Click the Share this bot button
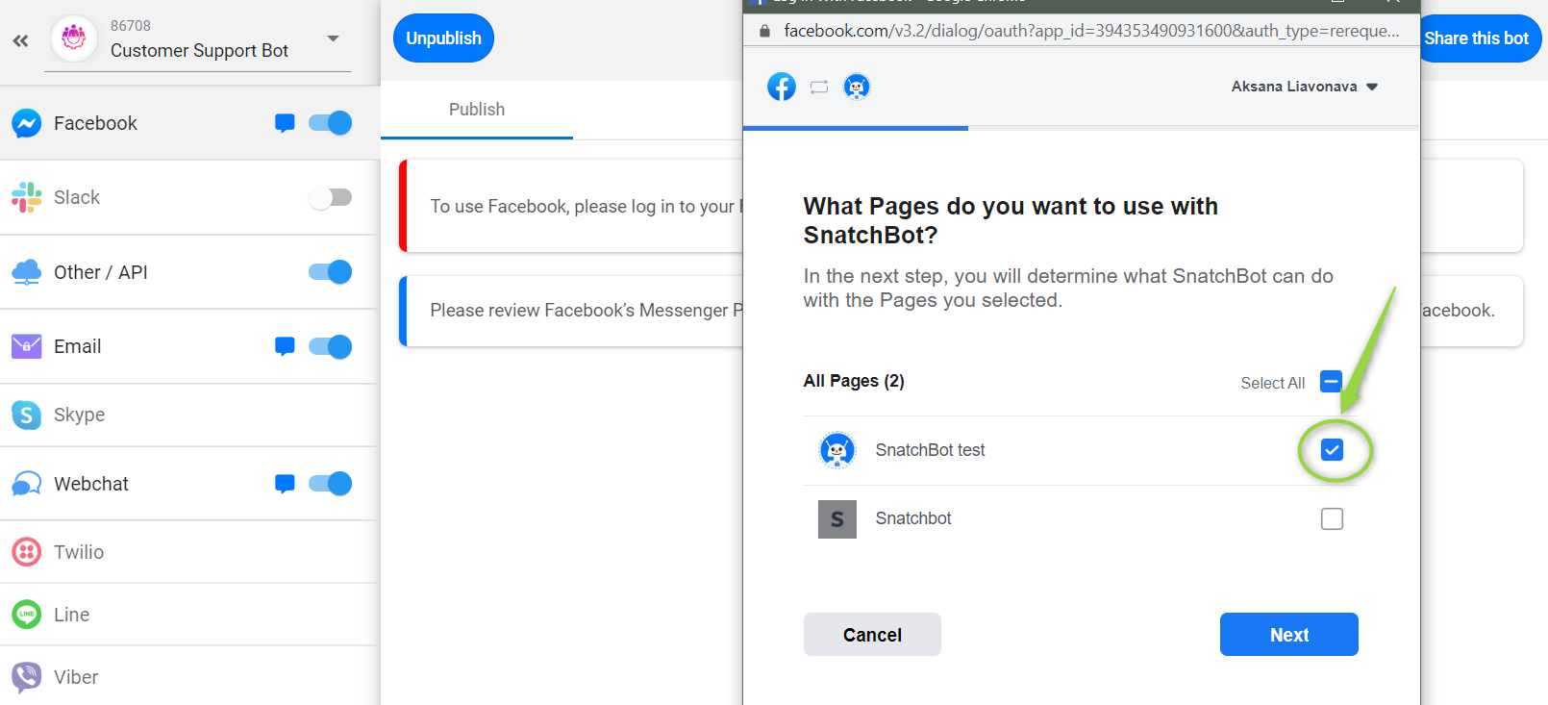 click(x=1479, y=38)
